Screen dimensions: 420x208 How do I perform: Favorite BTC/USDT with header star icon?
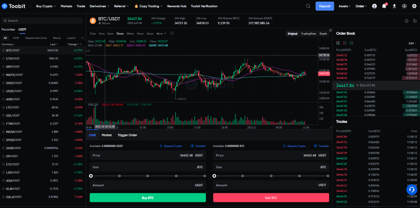(406, 21)
